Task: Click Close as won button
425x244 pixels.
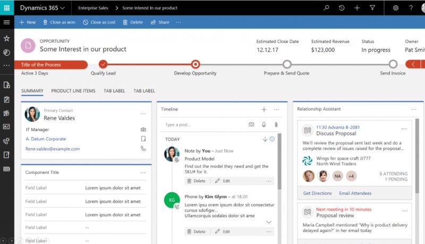Action: (59, 22)
